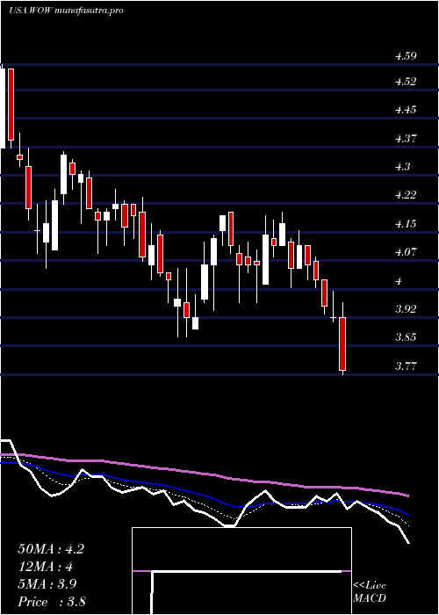Viewport: 439px width, 615px height.
Task: Click the 4.45 price axis label
Action: point(406,110)
